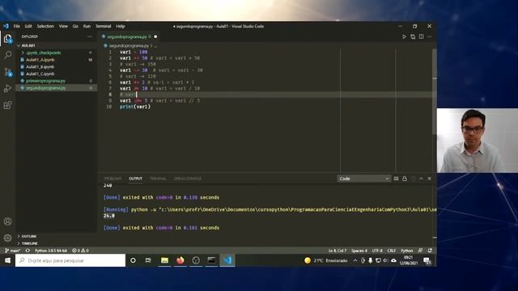Image resolution: width=518 pixels, height=291 pixels.
Task: Open Cortana circle on taskbar
Action: [x=133, y=260]
